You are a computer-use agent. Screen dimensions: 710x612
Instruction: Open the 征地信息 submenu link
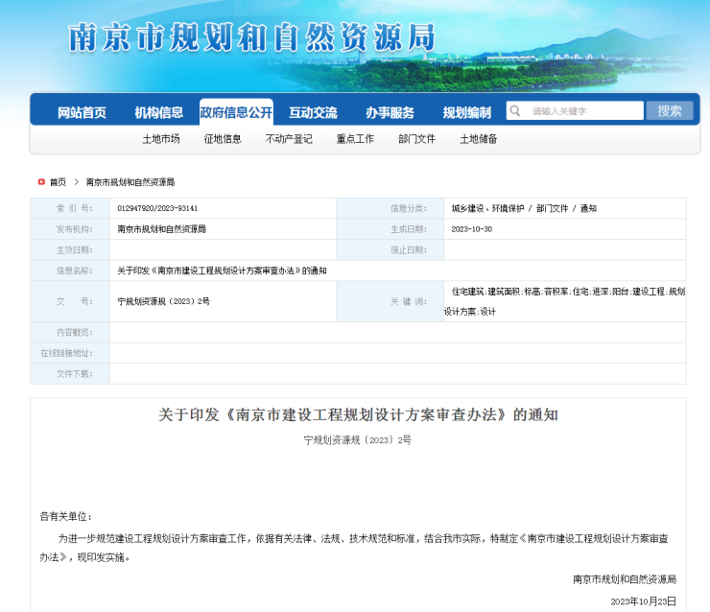point(223,139)
